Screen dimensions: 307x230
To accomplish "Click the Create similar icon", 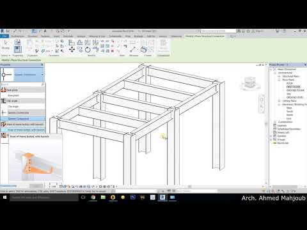I will (x=144, y=49).
